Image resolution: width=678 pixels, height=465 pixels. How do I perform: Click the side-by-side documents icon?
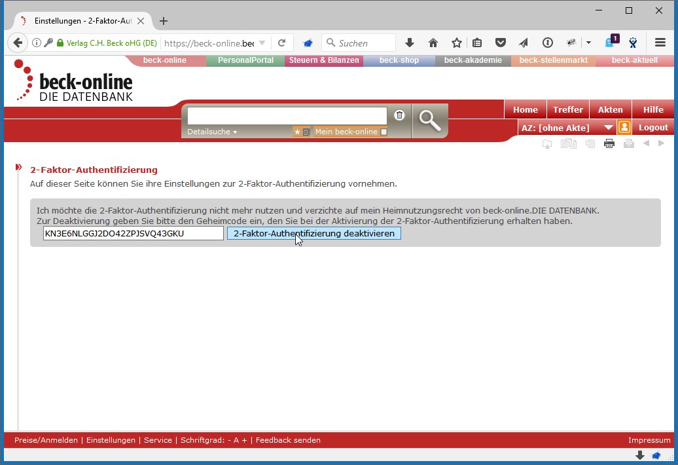pos(569,143)
